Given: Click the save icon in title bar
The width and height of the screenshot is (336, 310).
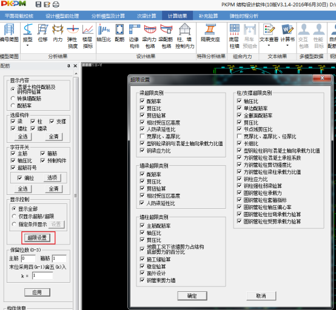Looking at the screenshot, I should pos(38,4).
